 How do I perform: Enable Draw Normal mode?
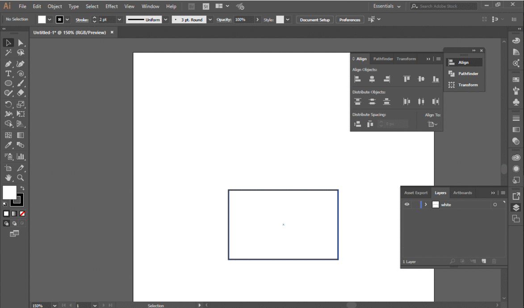pyautogui.click(x=6, y=223)
